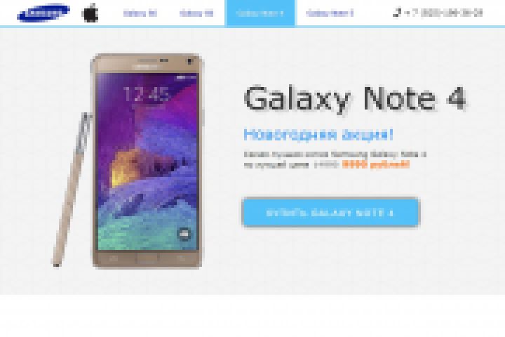
Task: Click the Samsung wordmark on the phone bezel
Action: click(x=147, y=67)
